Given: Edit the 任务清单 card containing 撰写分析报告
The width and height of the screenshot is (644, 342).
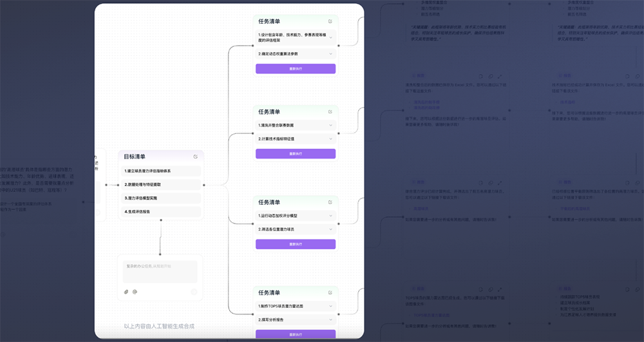Looking at the screenshot, I should tap(330, 293).
